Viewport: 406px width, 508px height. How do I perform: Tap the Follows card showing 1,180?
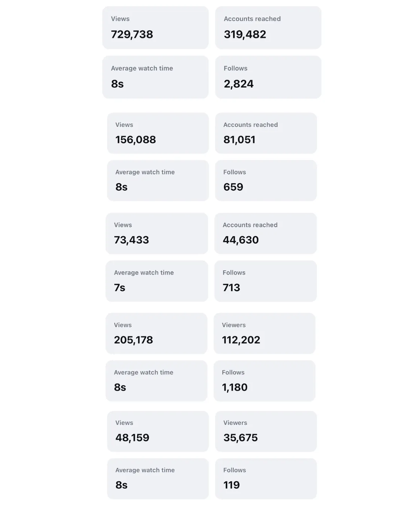264,381
